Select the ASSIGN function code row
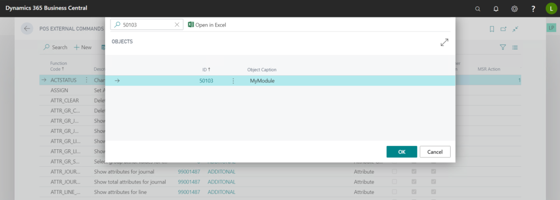Viewport: 560px width, 200px height. [x=59, y=90]
